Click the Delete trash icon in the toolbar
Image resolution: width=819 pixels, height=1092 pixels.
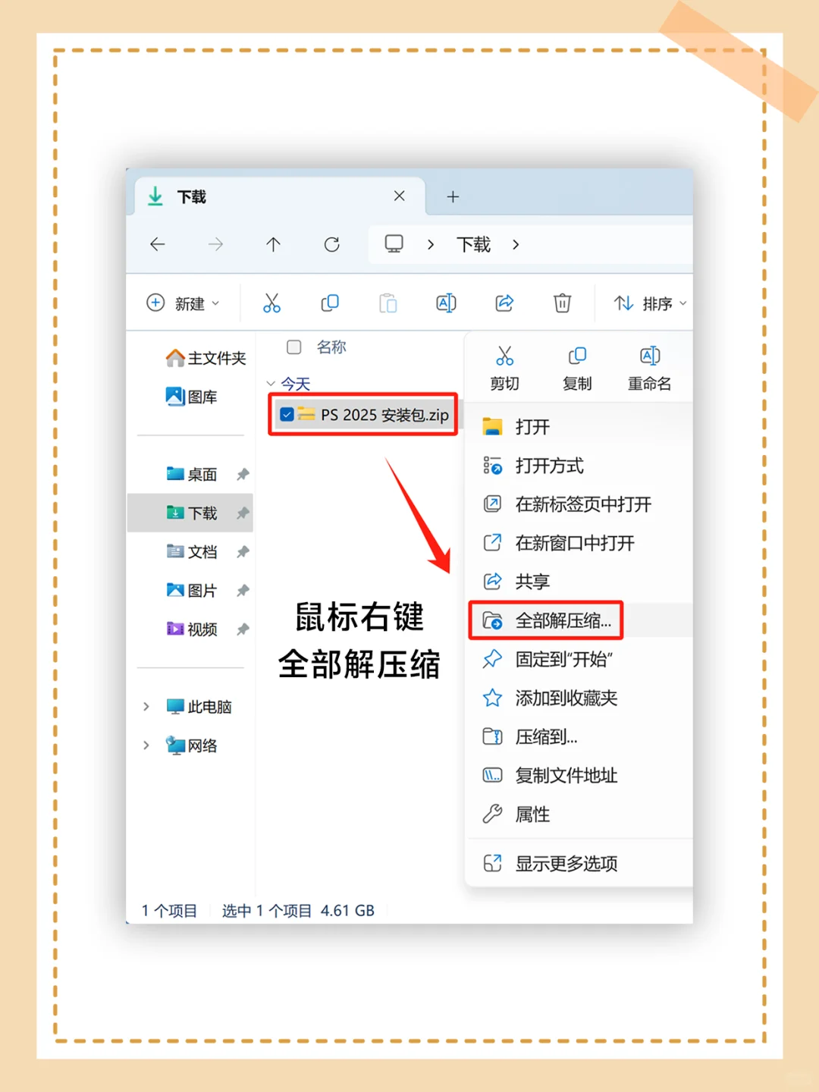[562, 303]
